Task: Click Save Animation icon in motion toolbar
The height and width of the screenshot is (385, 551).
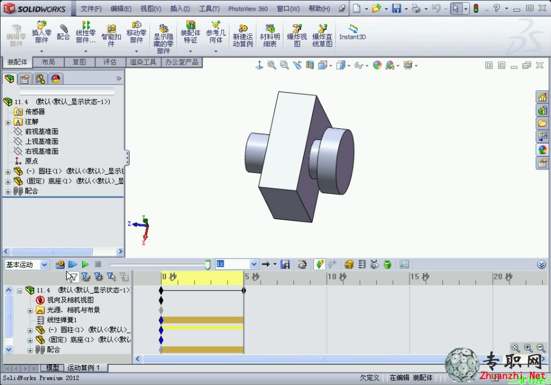Action: pos(285,264)
